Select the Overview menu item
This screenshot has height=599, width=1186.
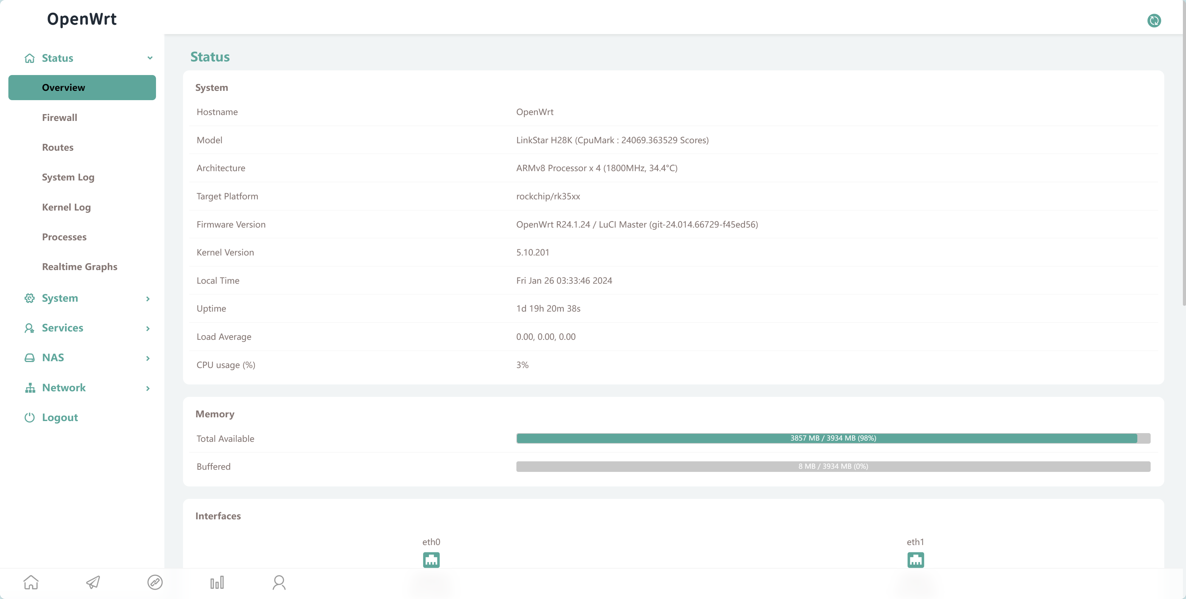pyautogui.click(x=82, y=87)
